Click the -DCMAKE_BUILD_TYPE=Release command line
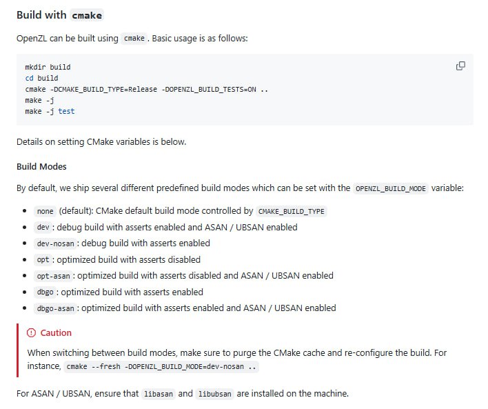Viewport: 488px width, 409px height. (146, 90)
